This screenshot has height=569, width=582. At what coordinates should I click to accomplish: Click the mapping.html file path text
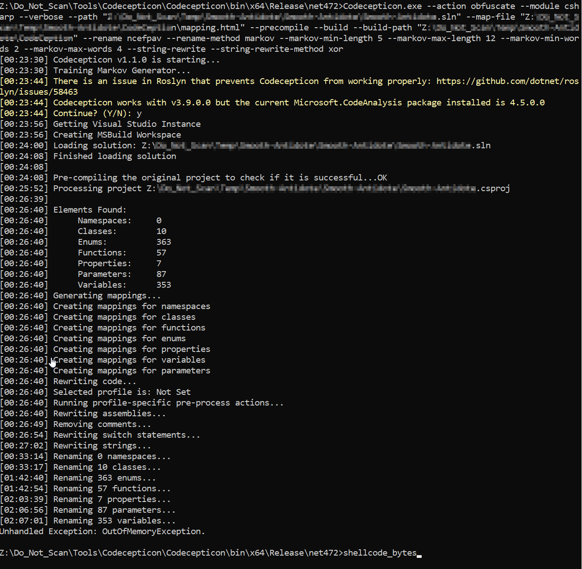pyautogui.click(x=198, y=27)
